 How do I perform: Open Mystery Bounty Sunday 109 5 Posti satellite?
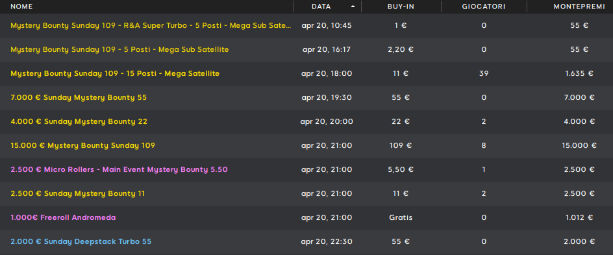(119, 49)
